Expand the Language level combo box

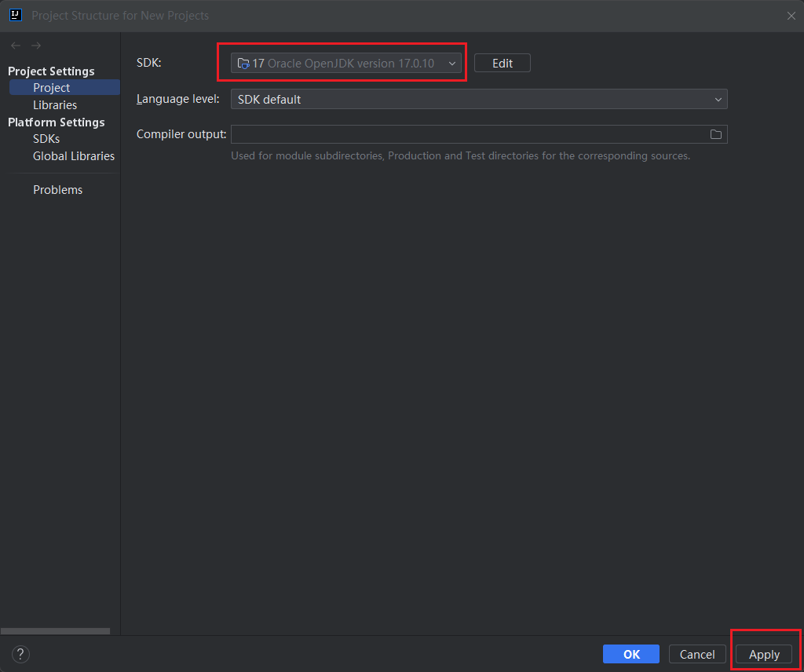tap(479, 99)
